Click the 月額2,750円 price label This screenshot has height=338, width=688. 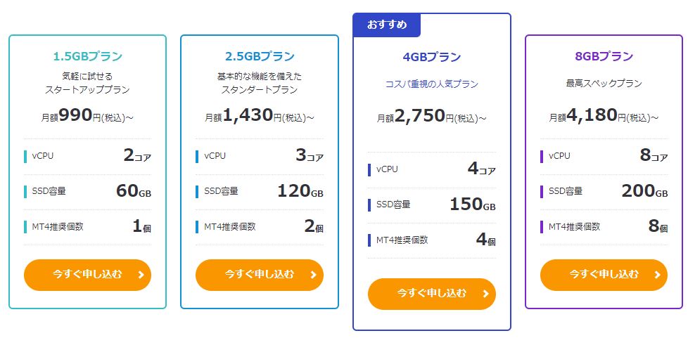[431, 117]
